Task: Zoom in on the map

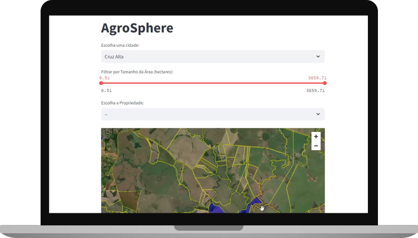Action: [316, 137]
